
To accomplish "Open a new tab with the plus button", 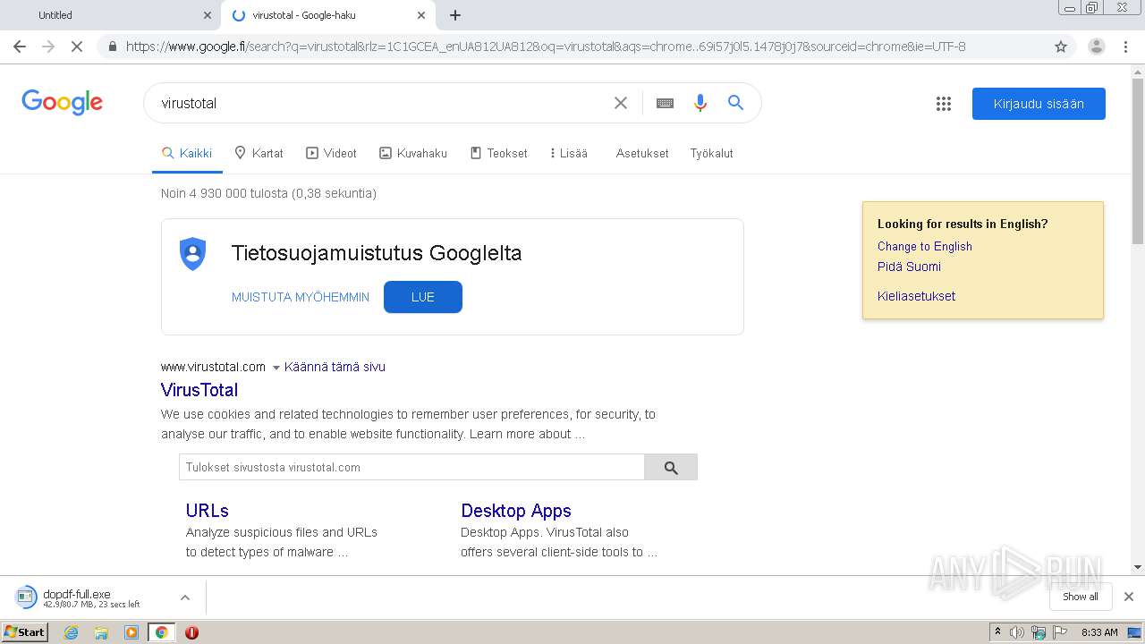I will point(455,15).
